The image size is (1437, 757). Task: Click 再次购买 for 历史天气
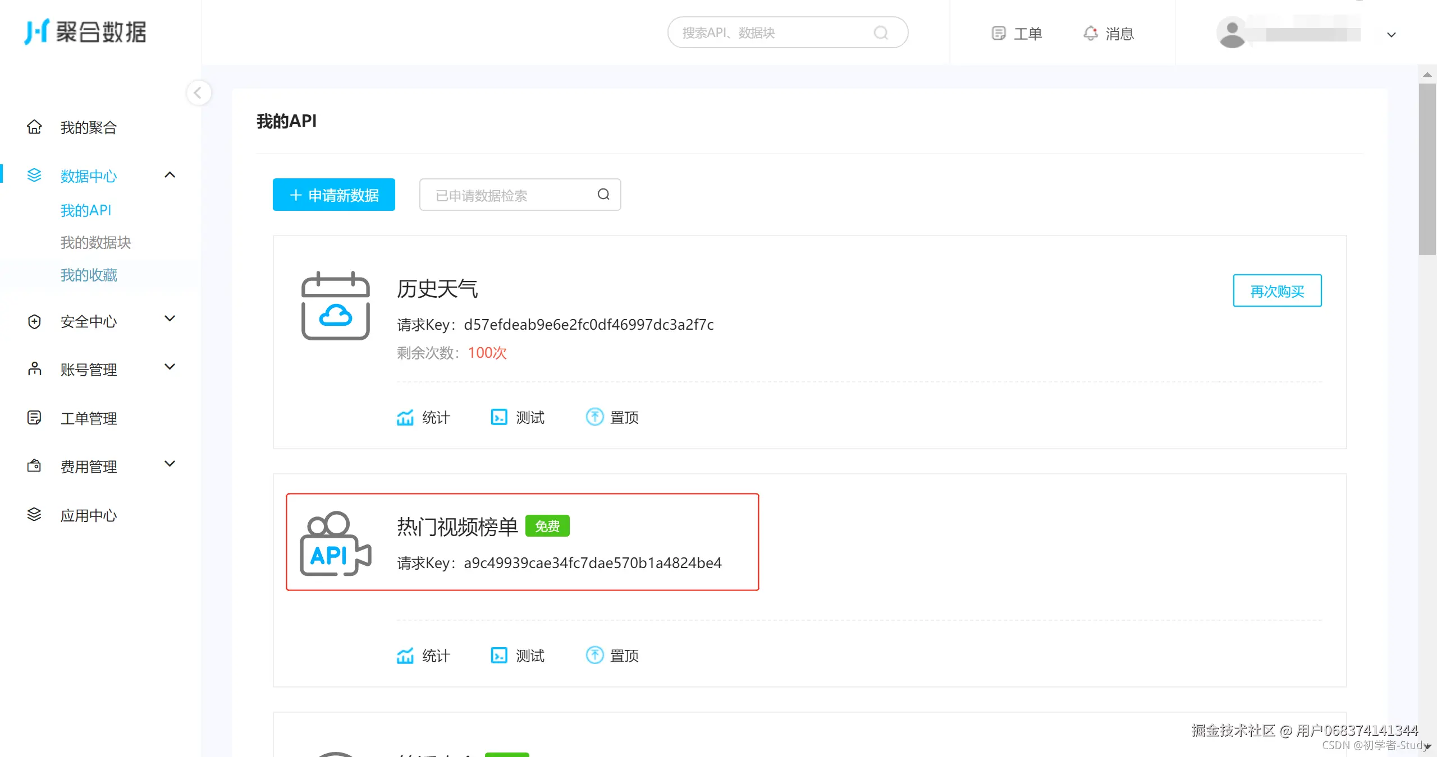tap(1276, 291)
